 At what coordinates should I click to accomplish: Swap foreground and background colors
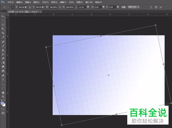pos(4,100)
